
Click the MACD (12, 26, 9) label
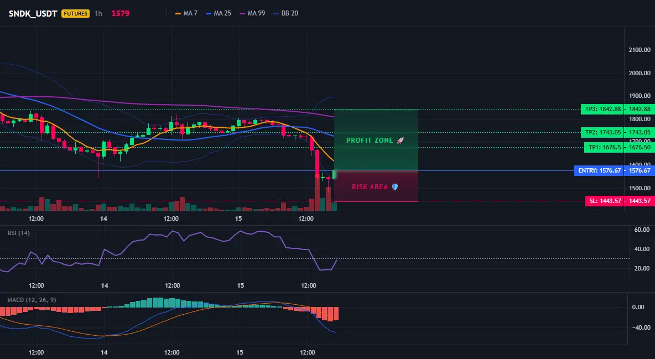tap(32, 300)
